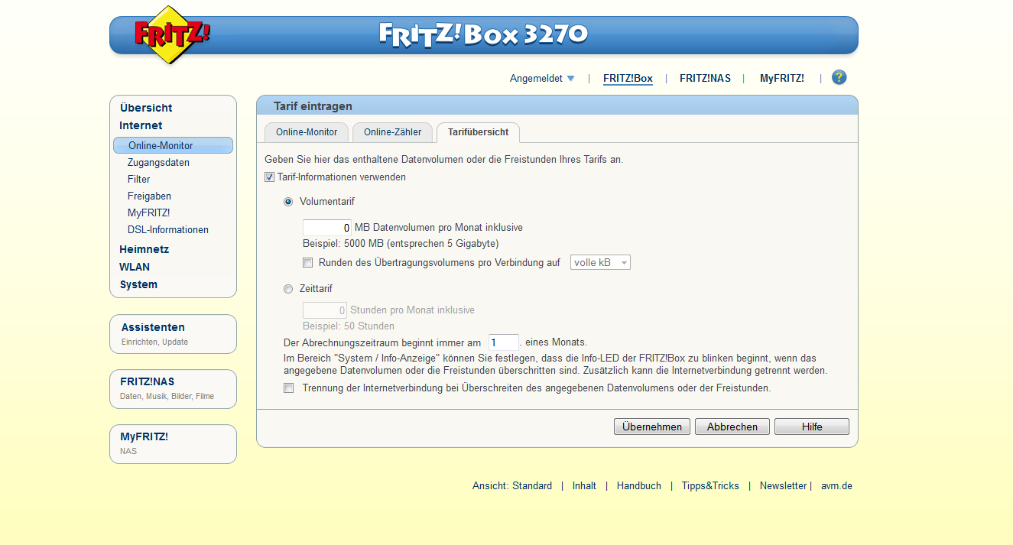Click the Tarif eintragen panel heading
Screen dimensions: 1013x545
pos(313,106)
